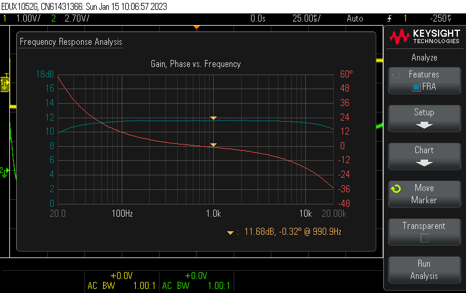Toggle the FRA feature checkbox
466x293 pixels.
tap(416, 87)
